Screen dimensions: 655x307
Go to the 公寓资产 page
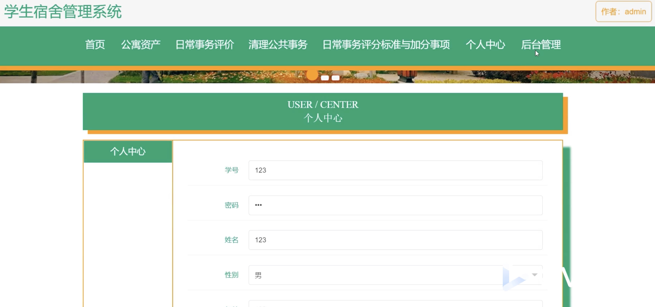(141, 45)
